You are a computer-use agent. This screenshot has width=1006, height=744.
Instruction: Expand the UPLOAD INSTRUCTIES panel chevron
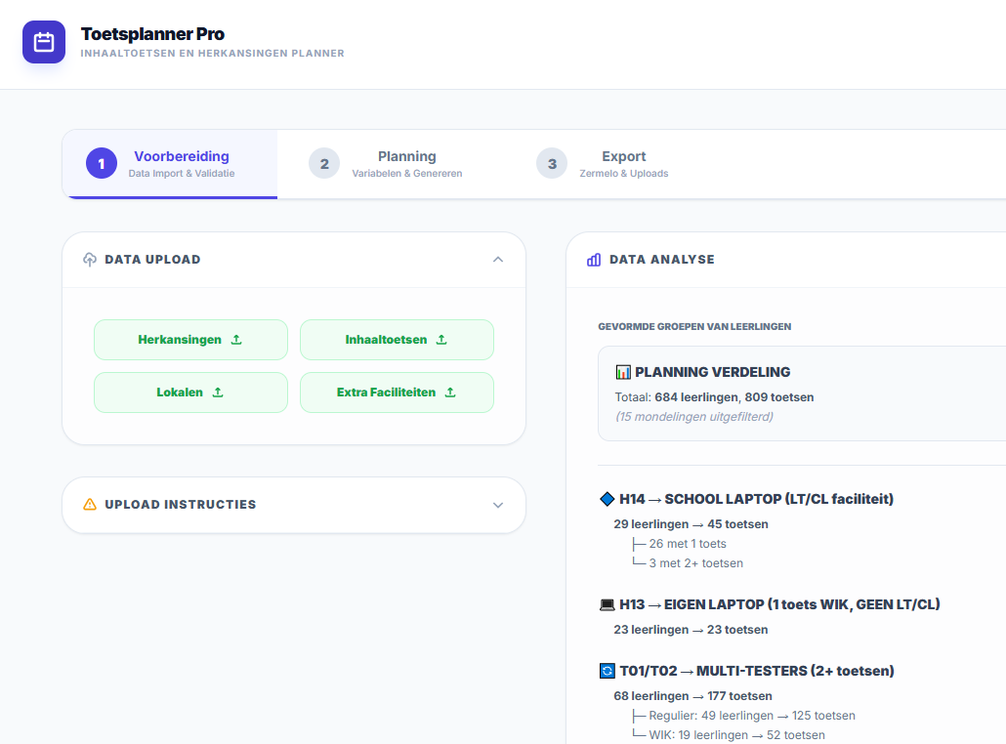pyautogui.click(x=498, y=505)
